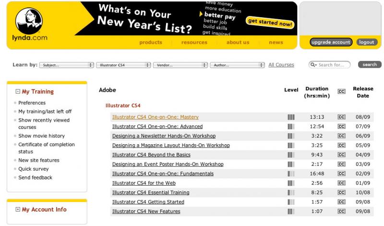384x226 pixels.
Task: Open Designing a Newsletter Hands-On Workshop
Action: (x=164, y=136)
